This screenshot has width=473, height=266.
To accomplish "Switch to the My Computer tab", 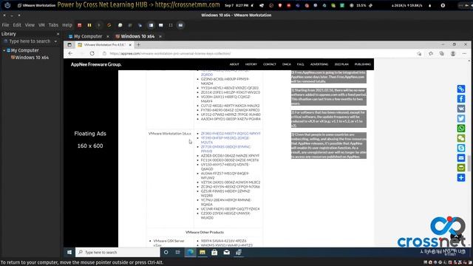I will [88, 36].
